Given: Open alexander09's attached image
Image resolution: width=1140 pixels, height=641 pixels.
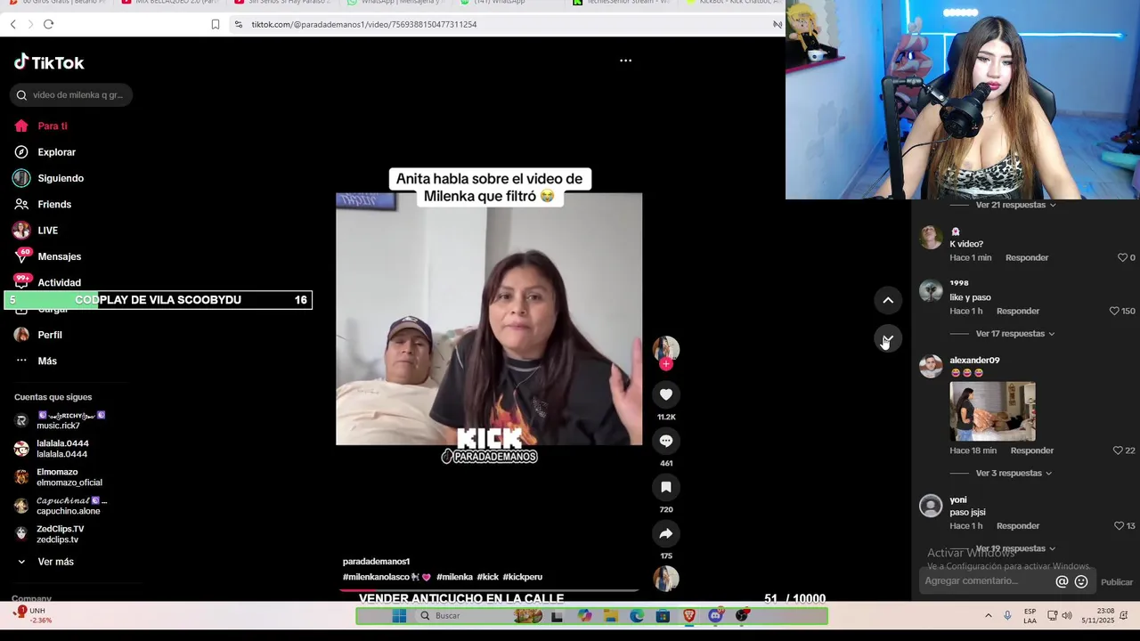Looking at the screenshot, I should (992, 411).
